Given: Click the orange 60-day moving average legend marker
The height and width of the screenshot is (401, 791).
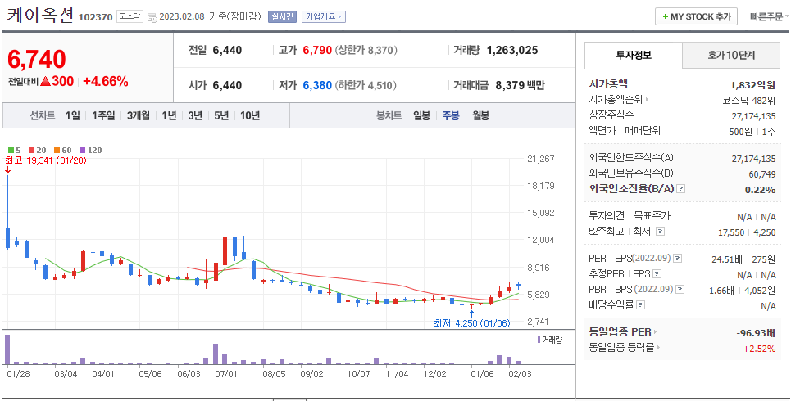Looking at the screenshot, I should (57, 150).
